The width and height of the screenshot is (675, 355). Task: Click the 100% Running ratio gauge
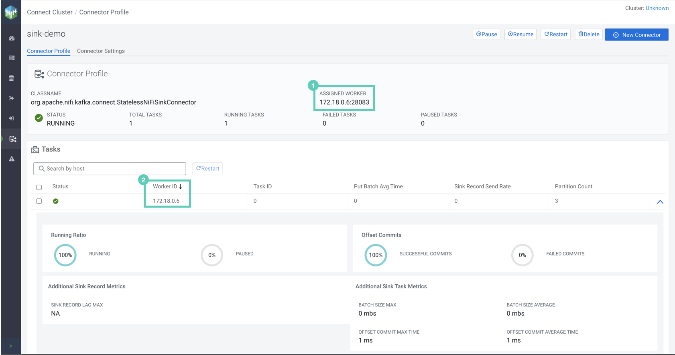click(x=65, y=255)
